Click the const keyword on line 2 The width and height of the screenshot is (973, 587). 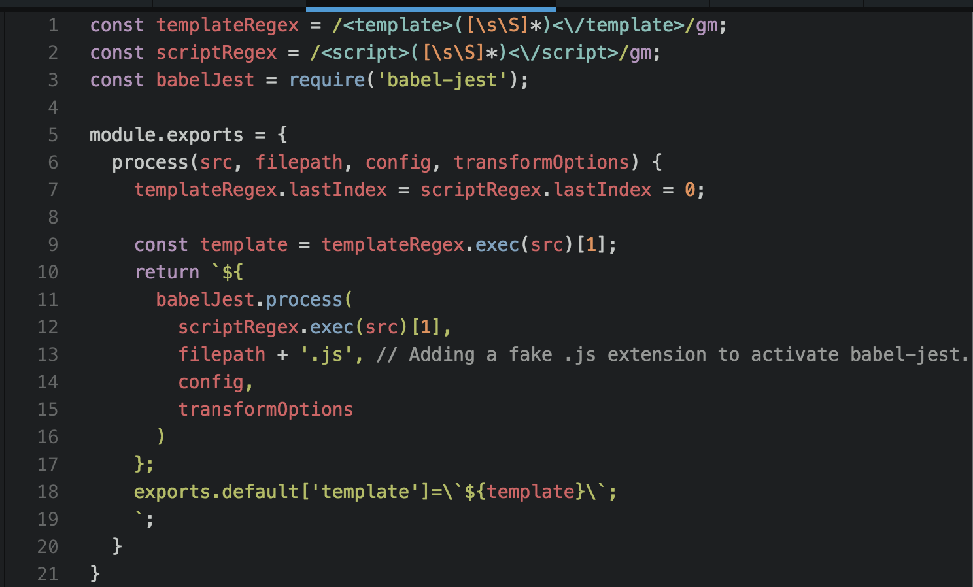[x=116, y=53]
